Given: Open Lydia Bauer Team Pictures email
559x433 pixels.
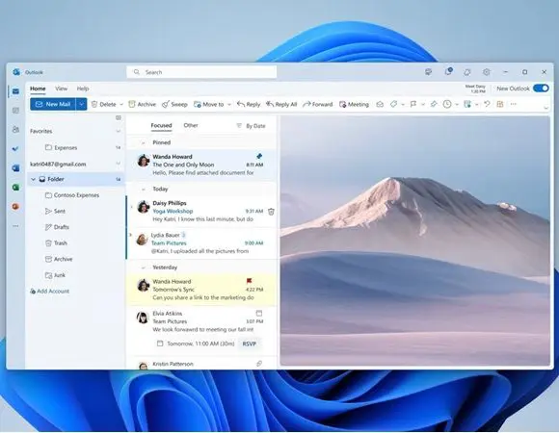Looking at the screenshot, I should (x=201, y=243).
